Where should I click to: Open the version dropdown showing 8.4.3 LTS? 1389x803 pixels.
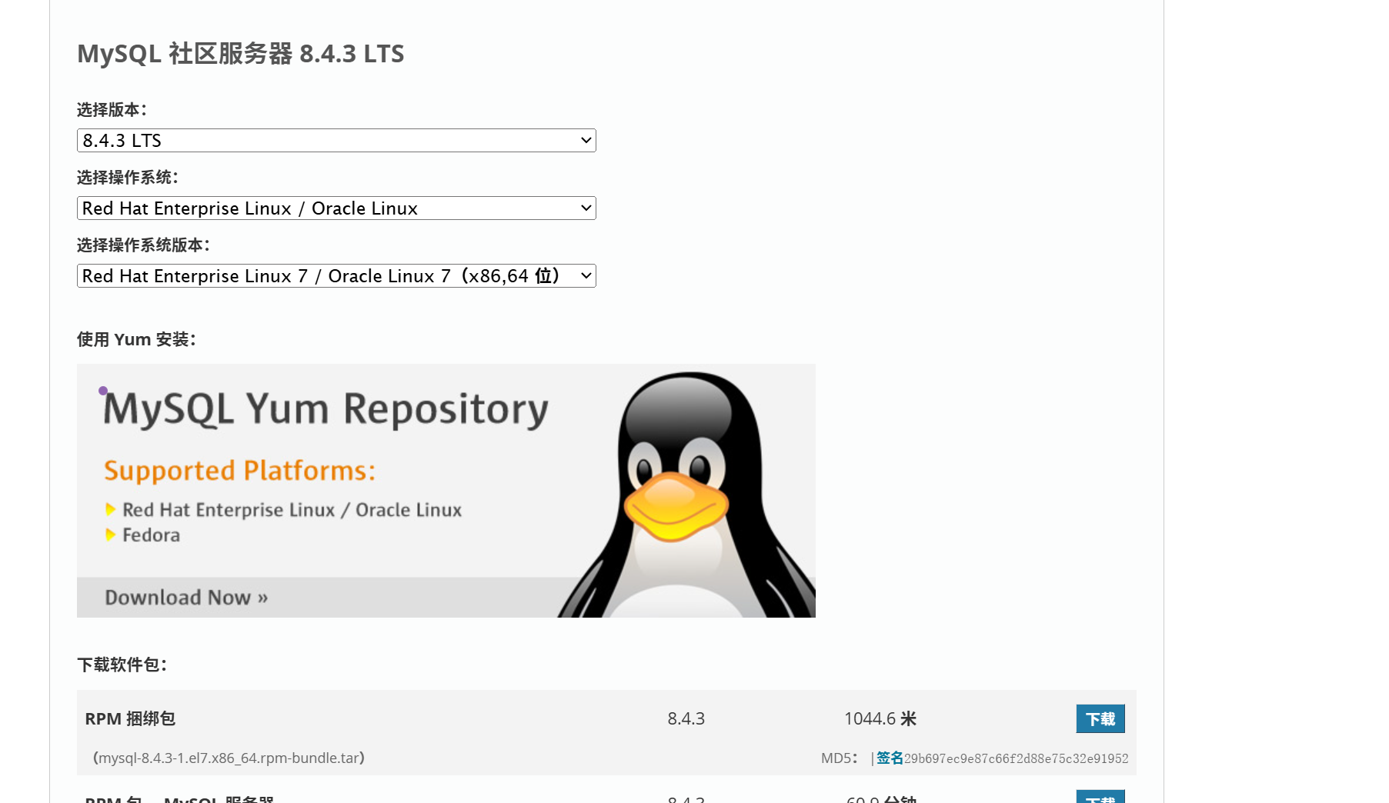[336, 140]
